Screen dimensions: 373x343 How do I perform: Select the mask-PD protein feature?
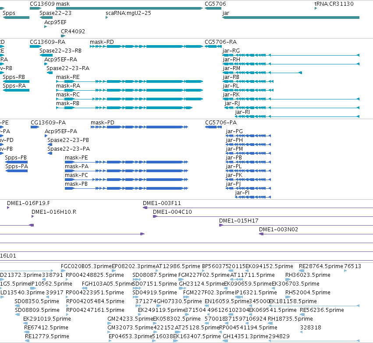[x=139, y=127]
